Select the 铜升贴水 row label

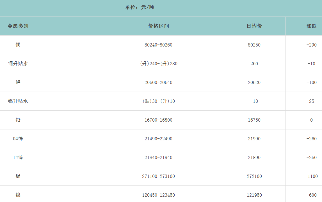(x=18, y=64)
